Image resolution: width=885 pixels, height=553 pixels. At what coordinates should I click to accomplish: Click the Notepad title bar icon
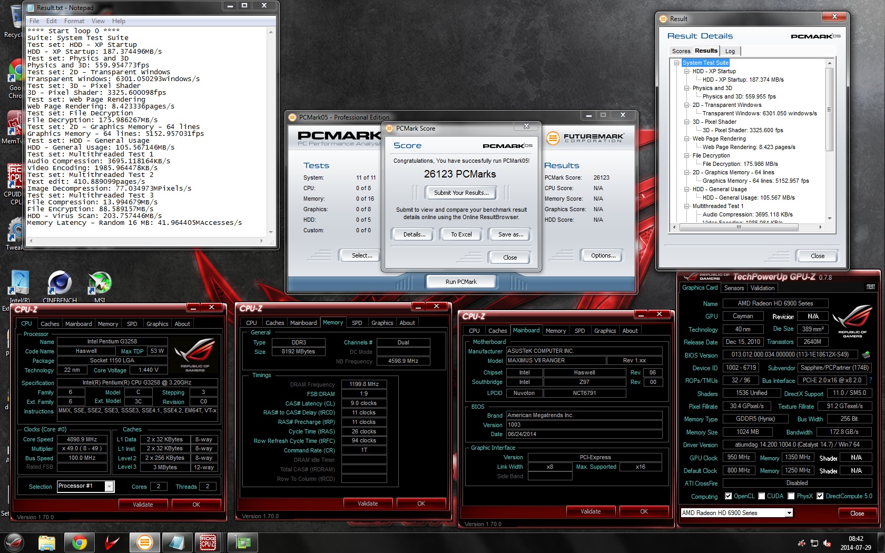(31, 7)
